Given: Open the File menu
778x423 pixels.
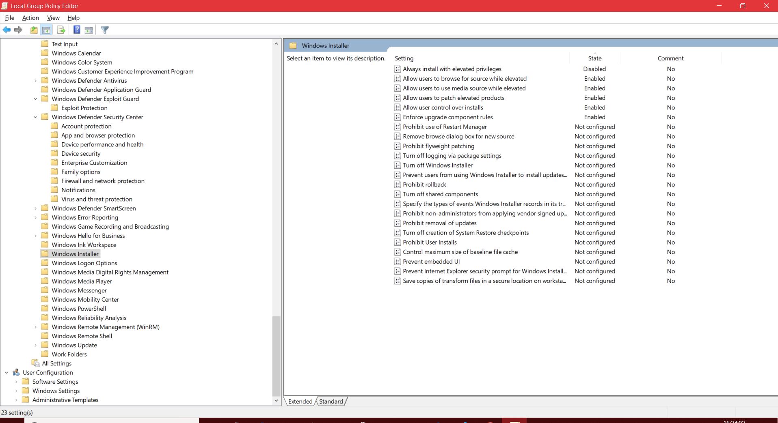Looking at the screenshot, I should click(x=9, y=18).
